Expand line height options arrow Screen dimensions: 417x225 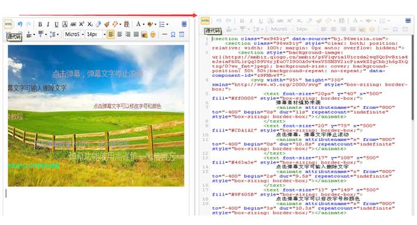coord(58,35)
